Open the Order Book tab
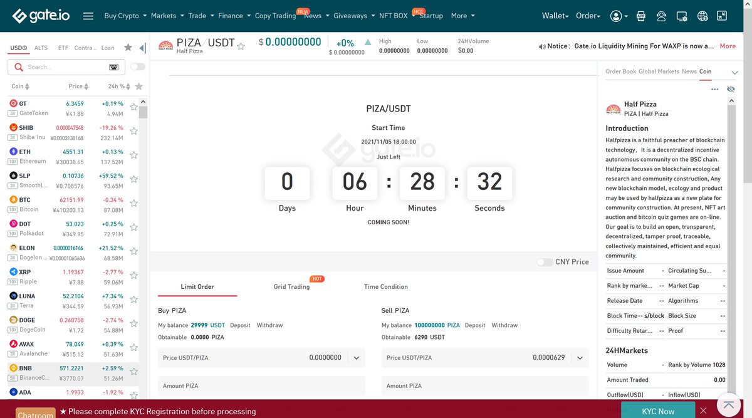Screen dimensions: 752x418 620,71
